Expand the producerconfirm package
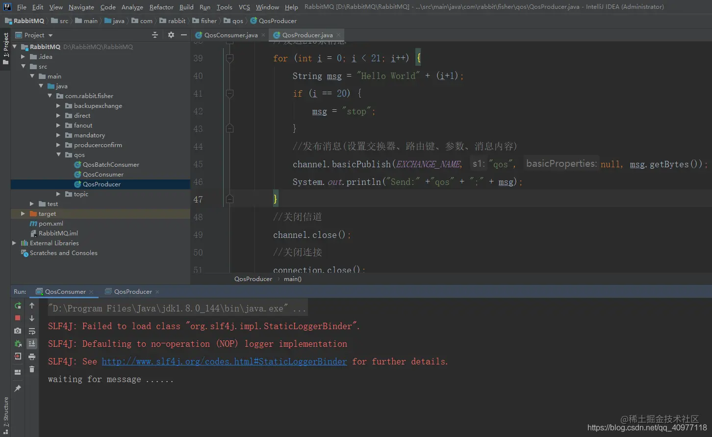The width and height of the screenshot is (712, 437). click(58, 145)
